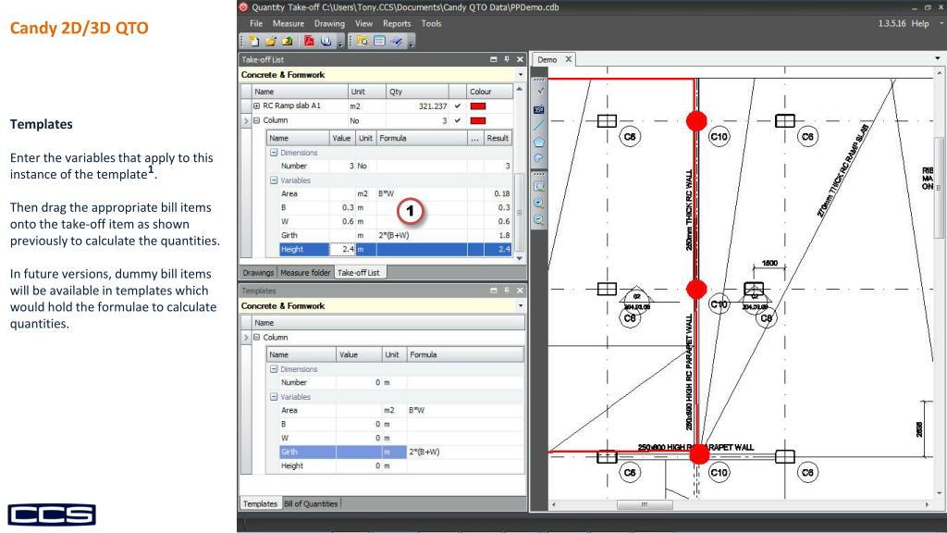Click the Height value field showing 2.4
The image size is (947, 533).
(x=342, y=249)
